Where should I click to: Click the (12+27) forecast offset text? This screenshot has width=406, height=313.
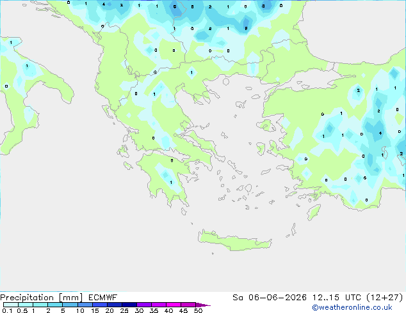pyautogui.click(x=385, y=298)
